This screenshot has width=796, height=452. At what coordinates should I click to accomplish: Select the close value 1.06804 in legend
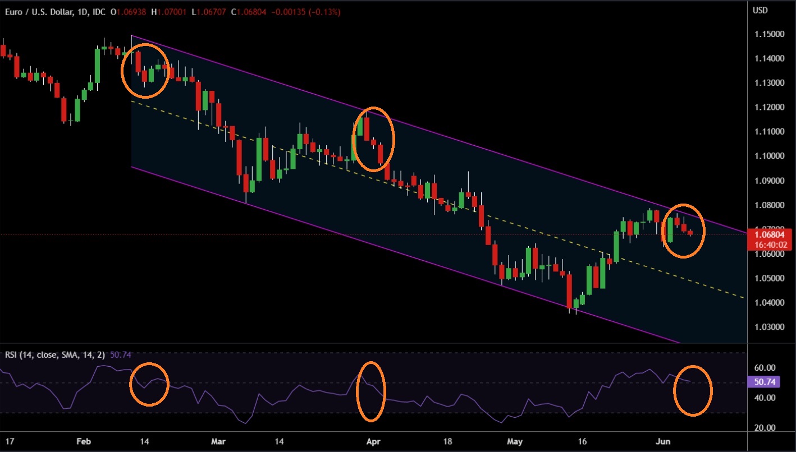click(x=252, y=12)
